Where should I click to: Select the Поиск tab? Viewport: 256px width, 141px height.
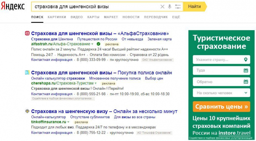coord(37,17)
